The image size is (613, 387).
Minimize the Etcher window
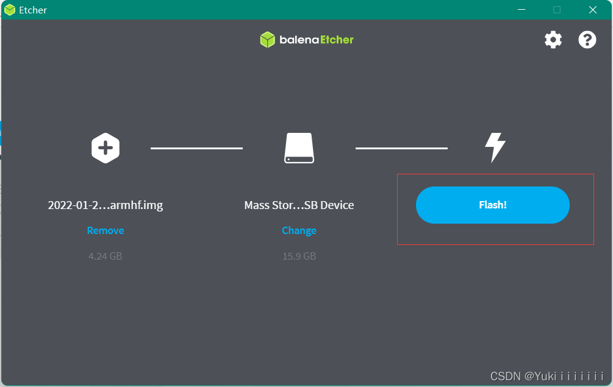pyautogui.click(x=522, y=10)
